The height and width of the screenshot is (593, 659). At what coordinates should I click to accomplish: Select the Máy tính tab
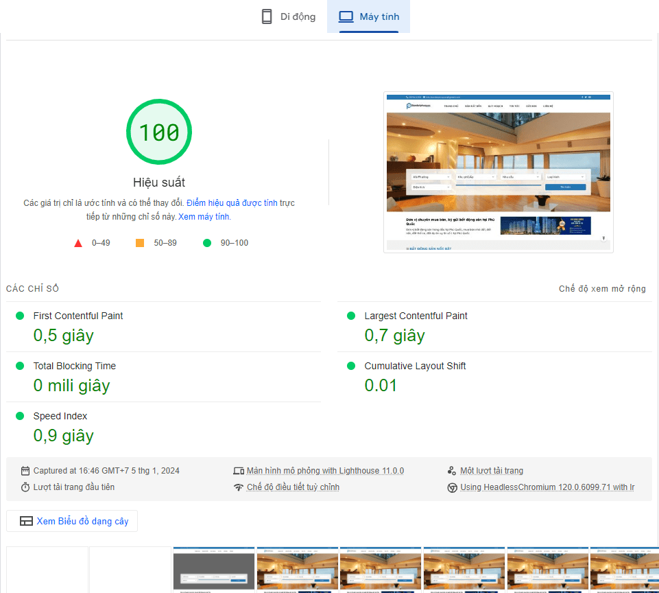pos(368,16)
